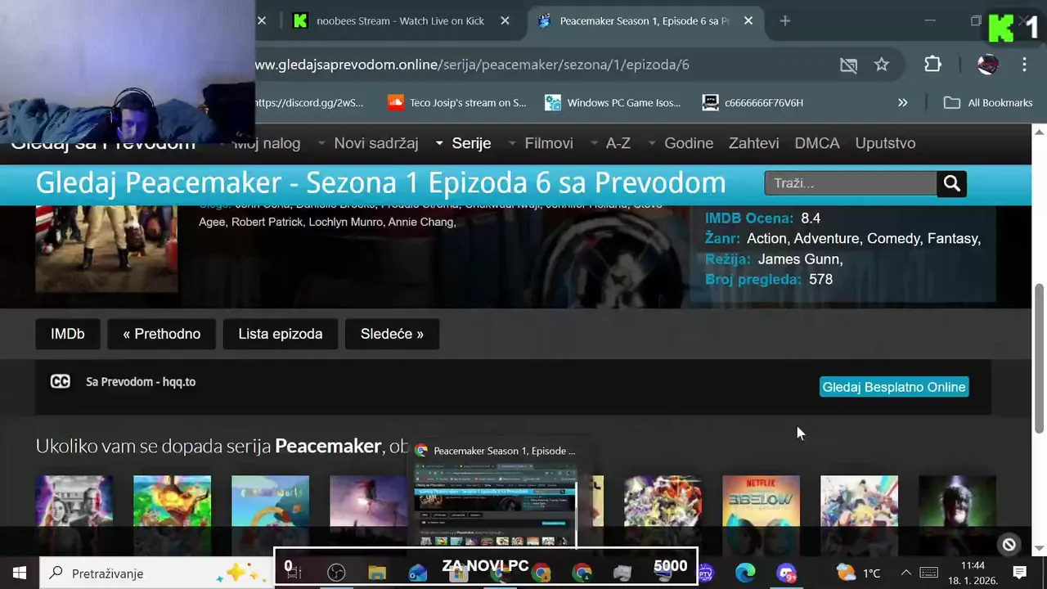Open the weather widget showing 1°C
The image size is (1047, 589).
[859, 573]
